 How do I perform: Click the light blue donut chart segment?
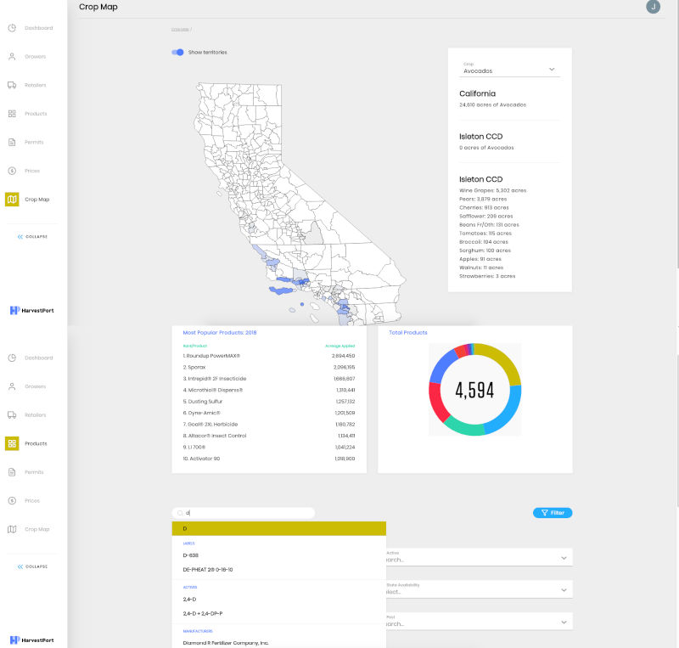point(508,414)
